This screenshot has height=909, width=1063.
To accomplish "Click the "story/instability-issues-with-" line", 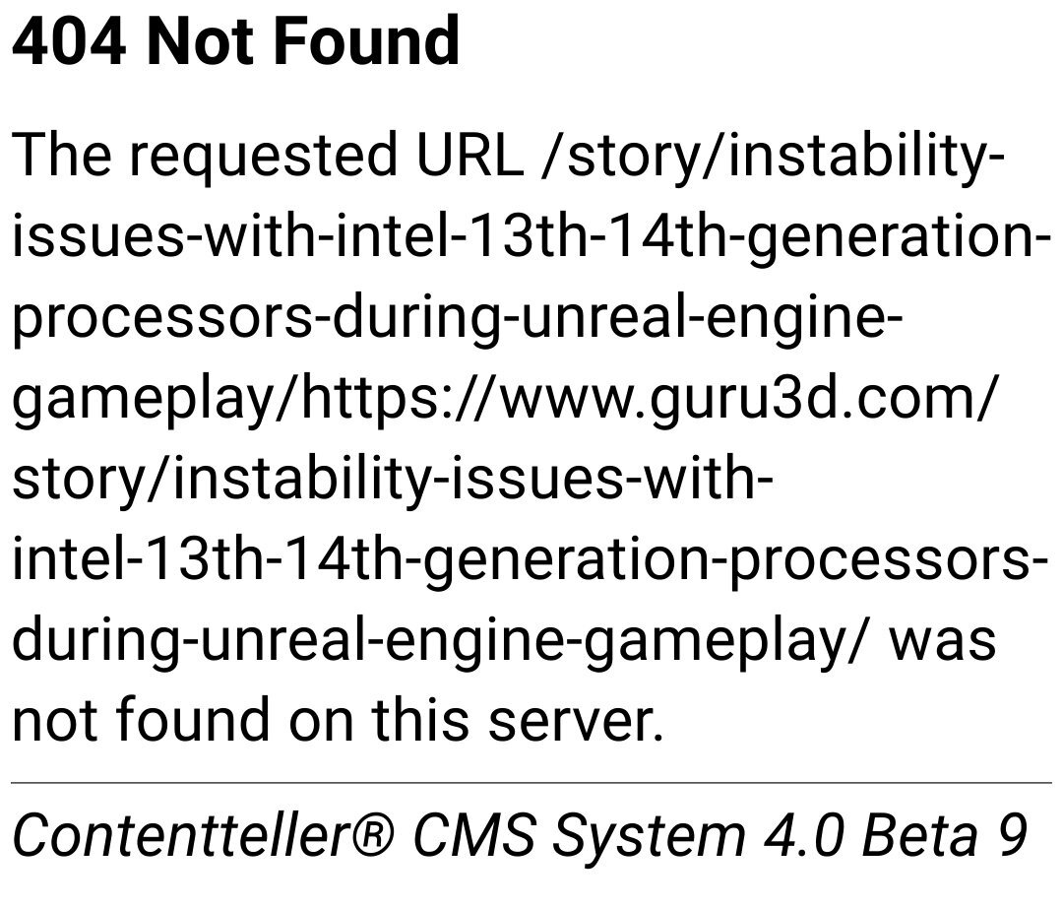I will click(393, 479).
